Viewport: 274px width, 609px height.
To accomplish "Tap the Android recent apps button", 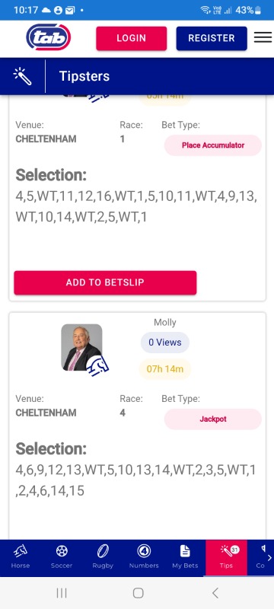I will click(62, 593).
